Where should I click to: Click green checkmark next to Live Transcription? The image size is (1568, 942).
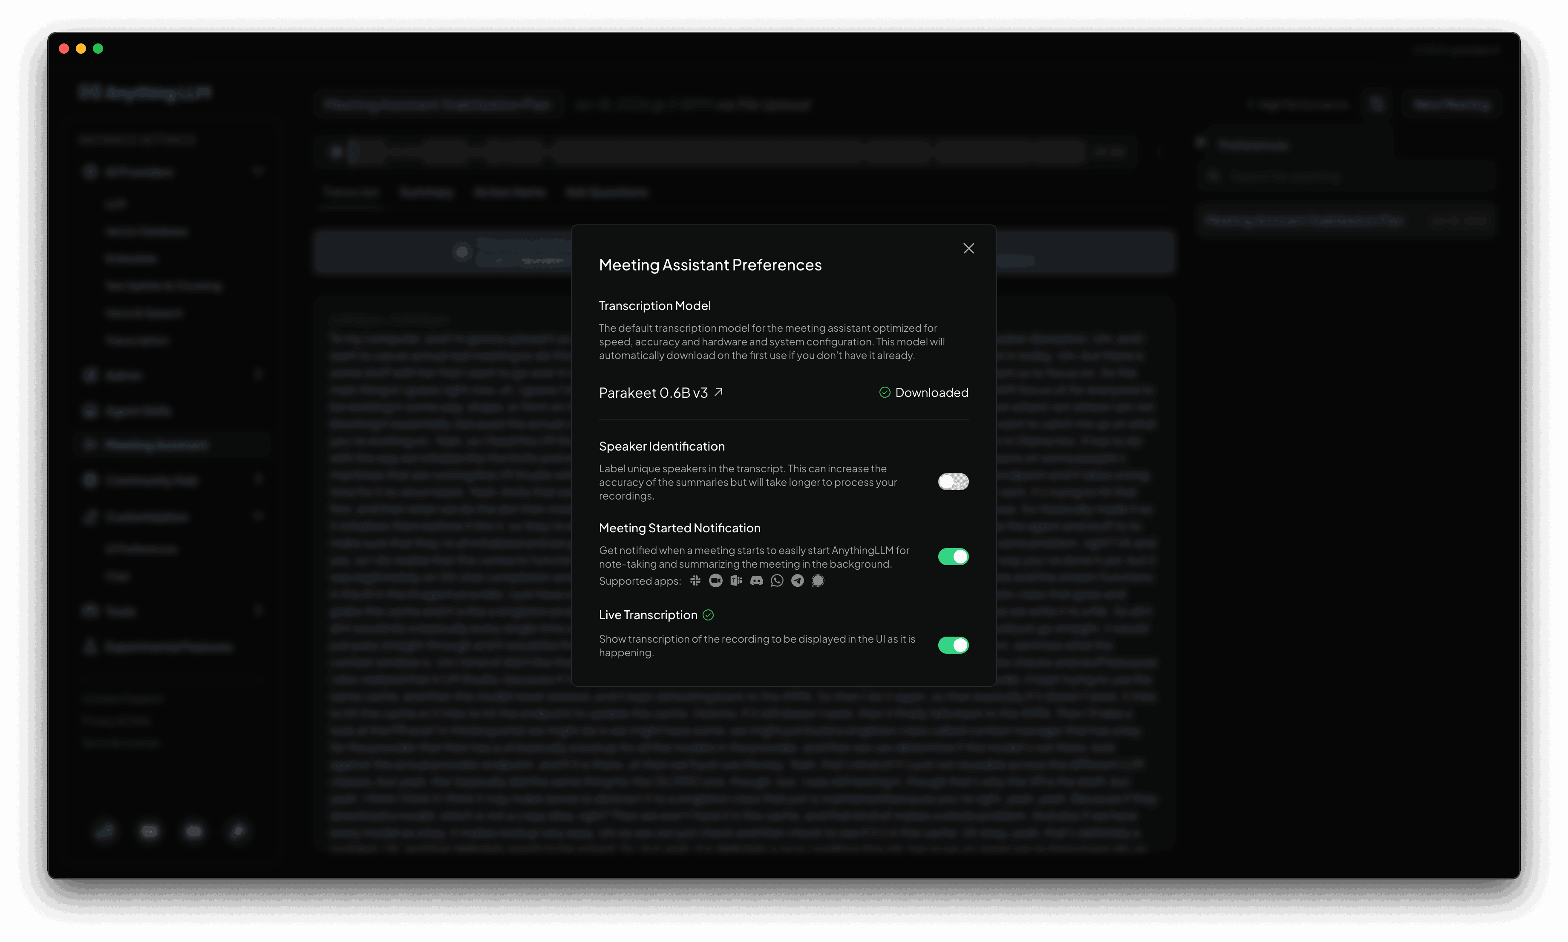pos(708,615)
